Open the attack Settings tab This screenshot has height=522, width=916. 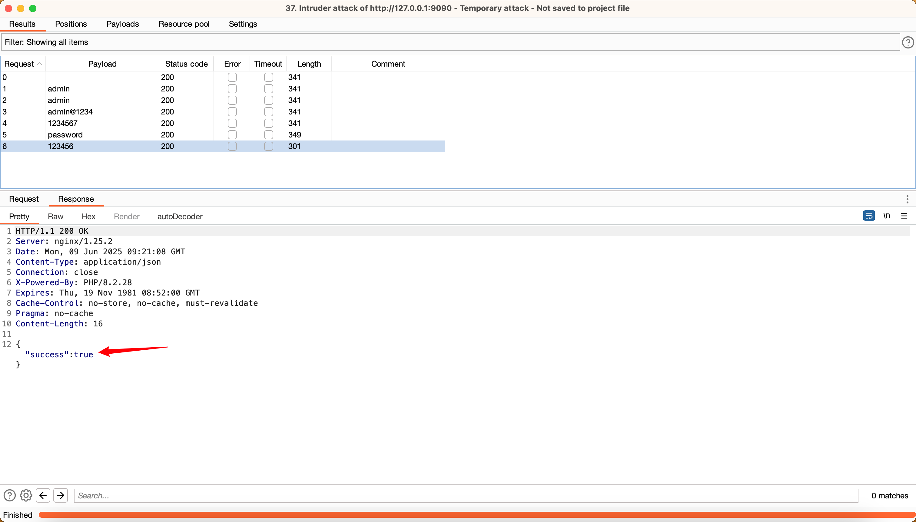tap(243, 24)
